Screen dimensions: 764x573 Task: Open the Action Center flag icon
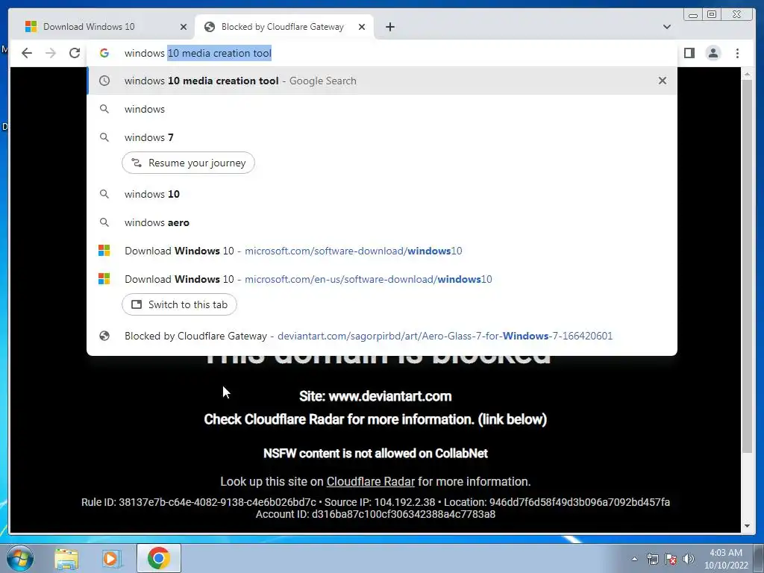tap(671, 559)
